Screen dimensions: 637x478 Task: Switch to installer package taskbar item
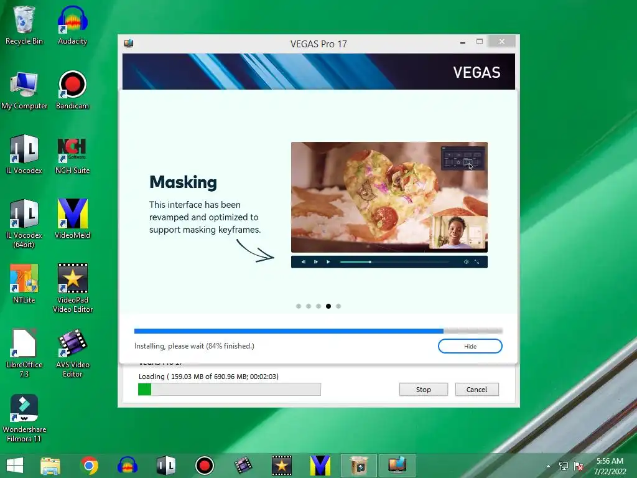point(359,466)
